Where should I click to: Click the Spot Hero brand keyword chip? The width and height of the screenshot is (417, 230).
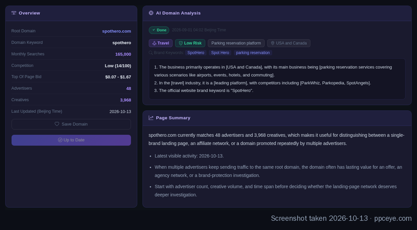[x=220, y=53]
